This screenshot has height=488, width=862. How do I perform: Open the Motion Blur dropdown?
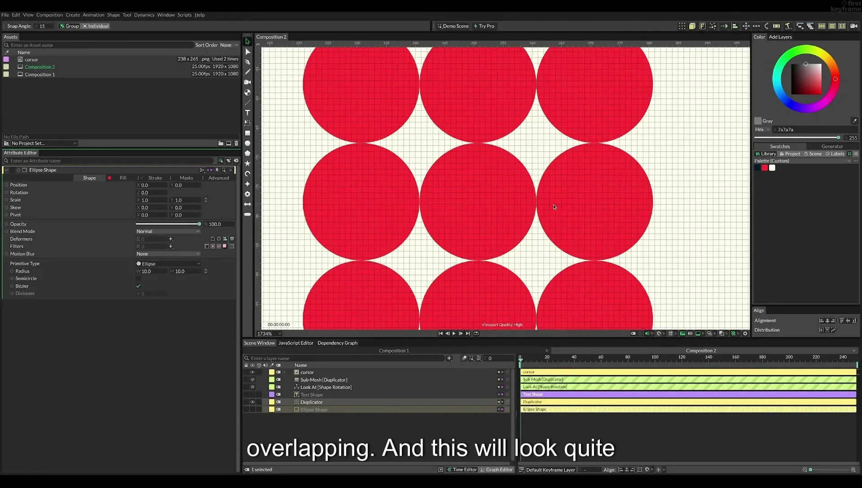click(x=168, y=254)
